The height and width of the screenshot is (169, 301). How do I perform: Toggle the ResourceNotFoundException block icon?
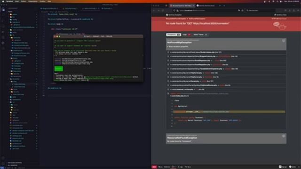[284, 136]
